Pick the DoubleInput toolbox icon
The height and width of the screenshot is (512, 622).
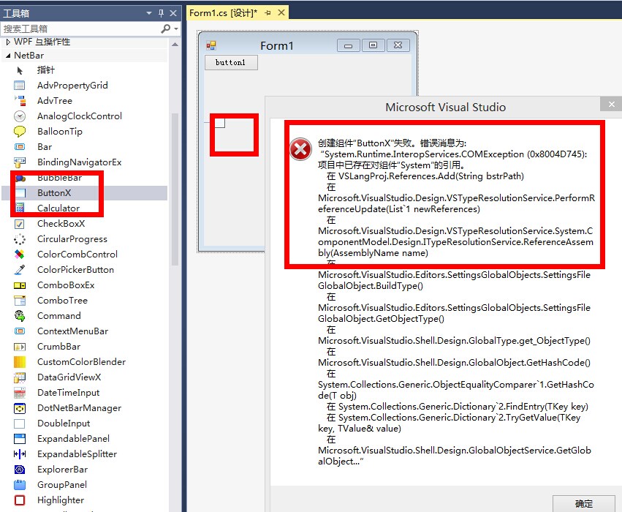click(20, 424)
